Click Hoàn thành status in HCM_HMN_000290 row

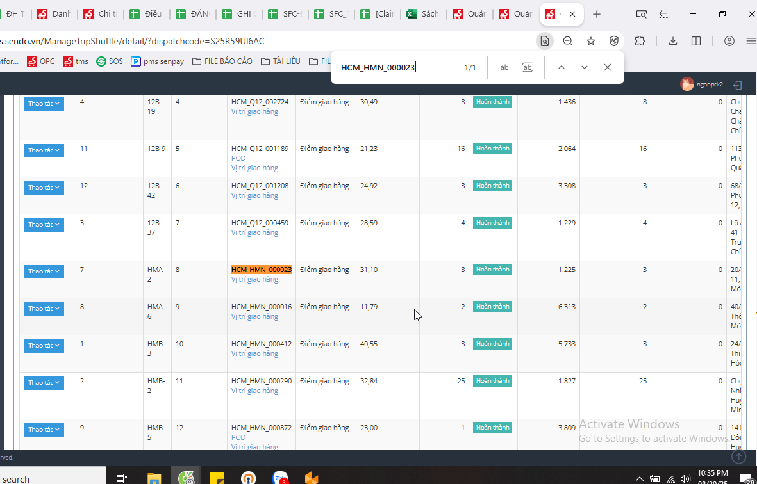point(492,381)
